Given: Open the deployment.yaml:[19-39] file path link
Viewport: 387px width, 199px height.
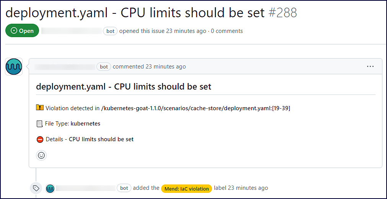Looking at the screenshot, I should click(x=195, y=108).
